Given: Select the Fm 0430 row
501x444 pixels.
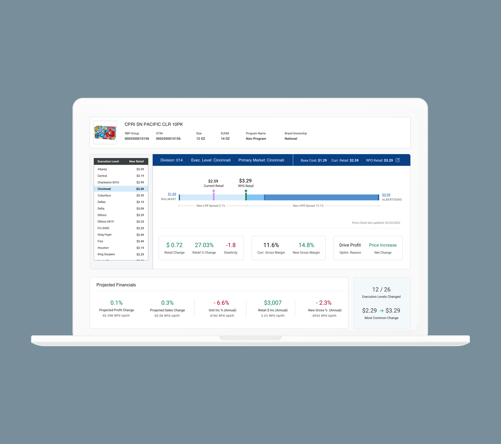Looking at the screenshot, I should 121,228.
